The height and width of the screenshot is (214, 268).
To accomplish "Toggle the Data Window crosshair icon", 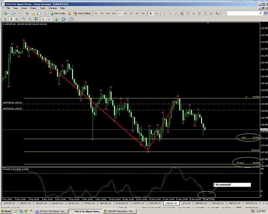I will pos(27,13).
